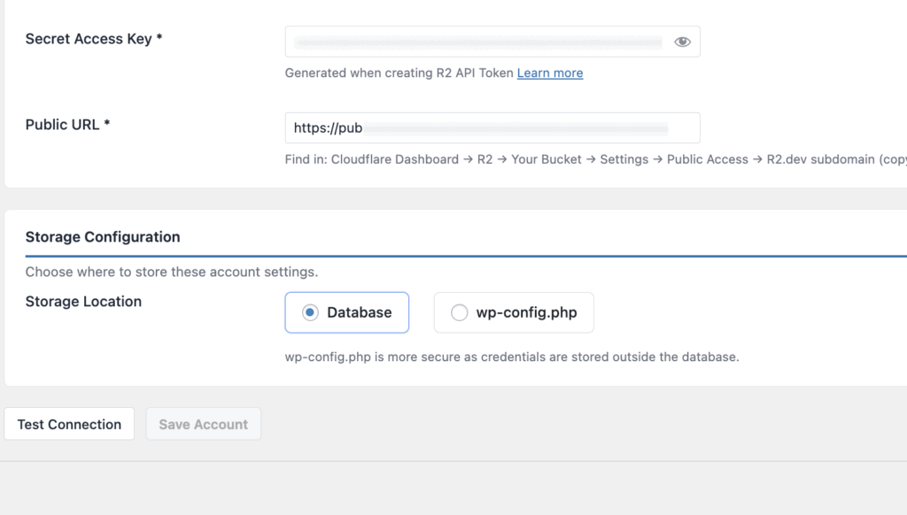907x515 pixels.
Task: Click into the Secret Access Key field
Action: click(478, 42)
